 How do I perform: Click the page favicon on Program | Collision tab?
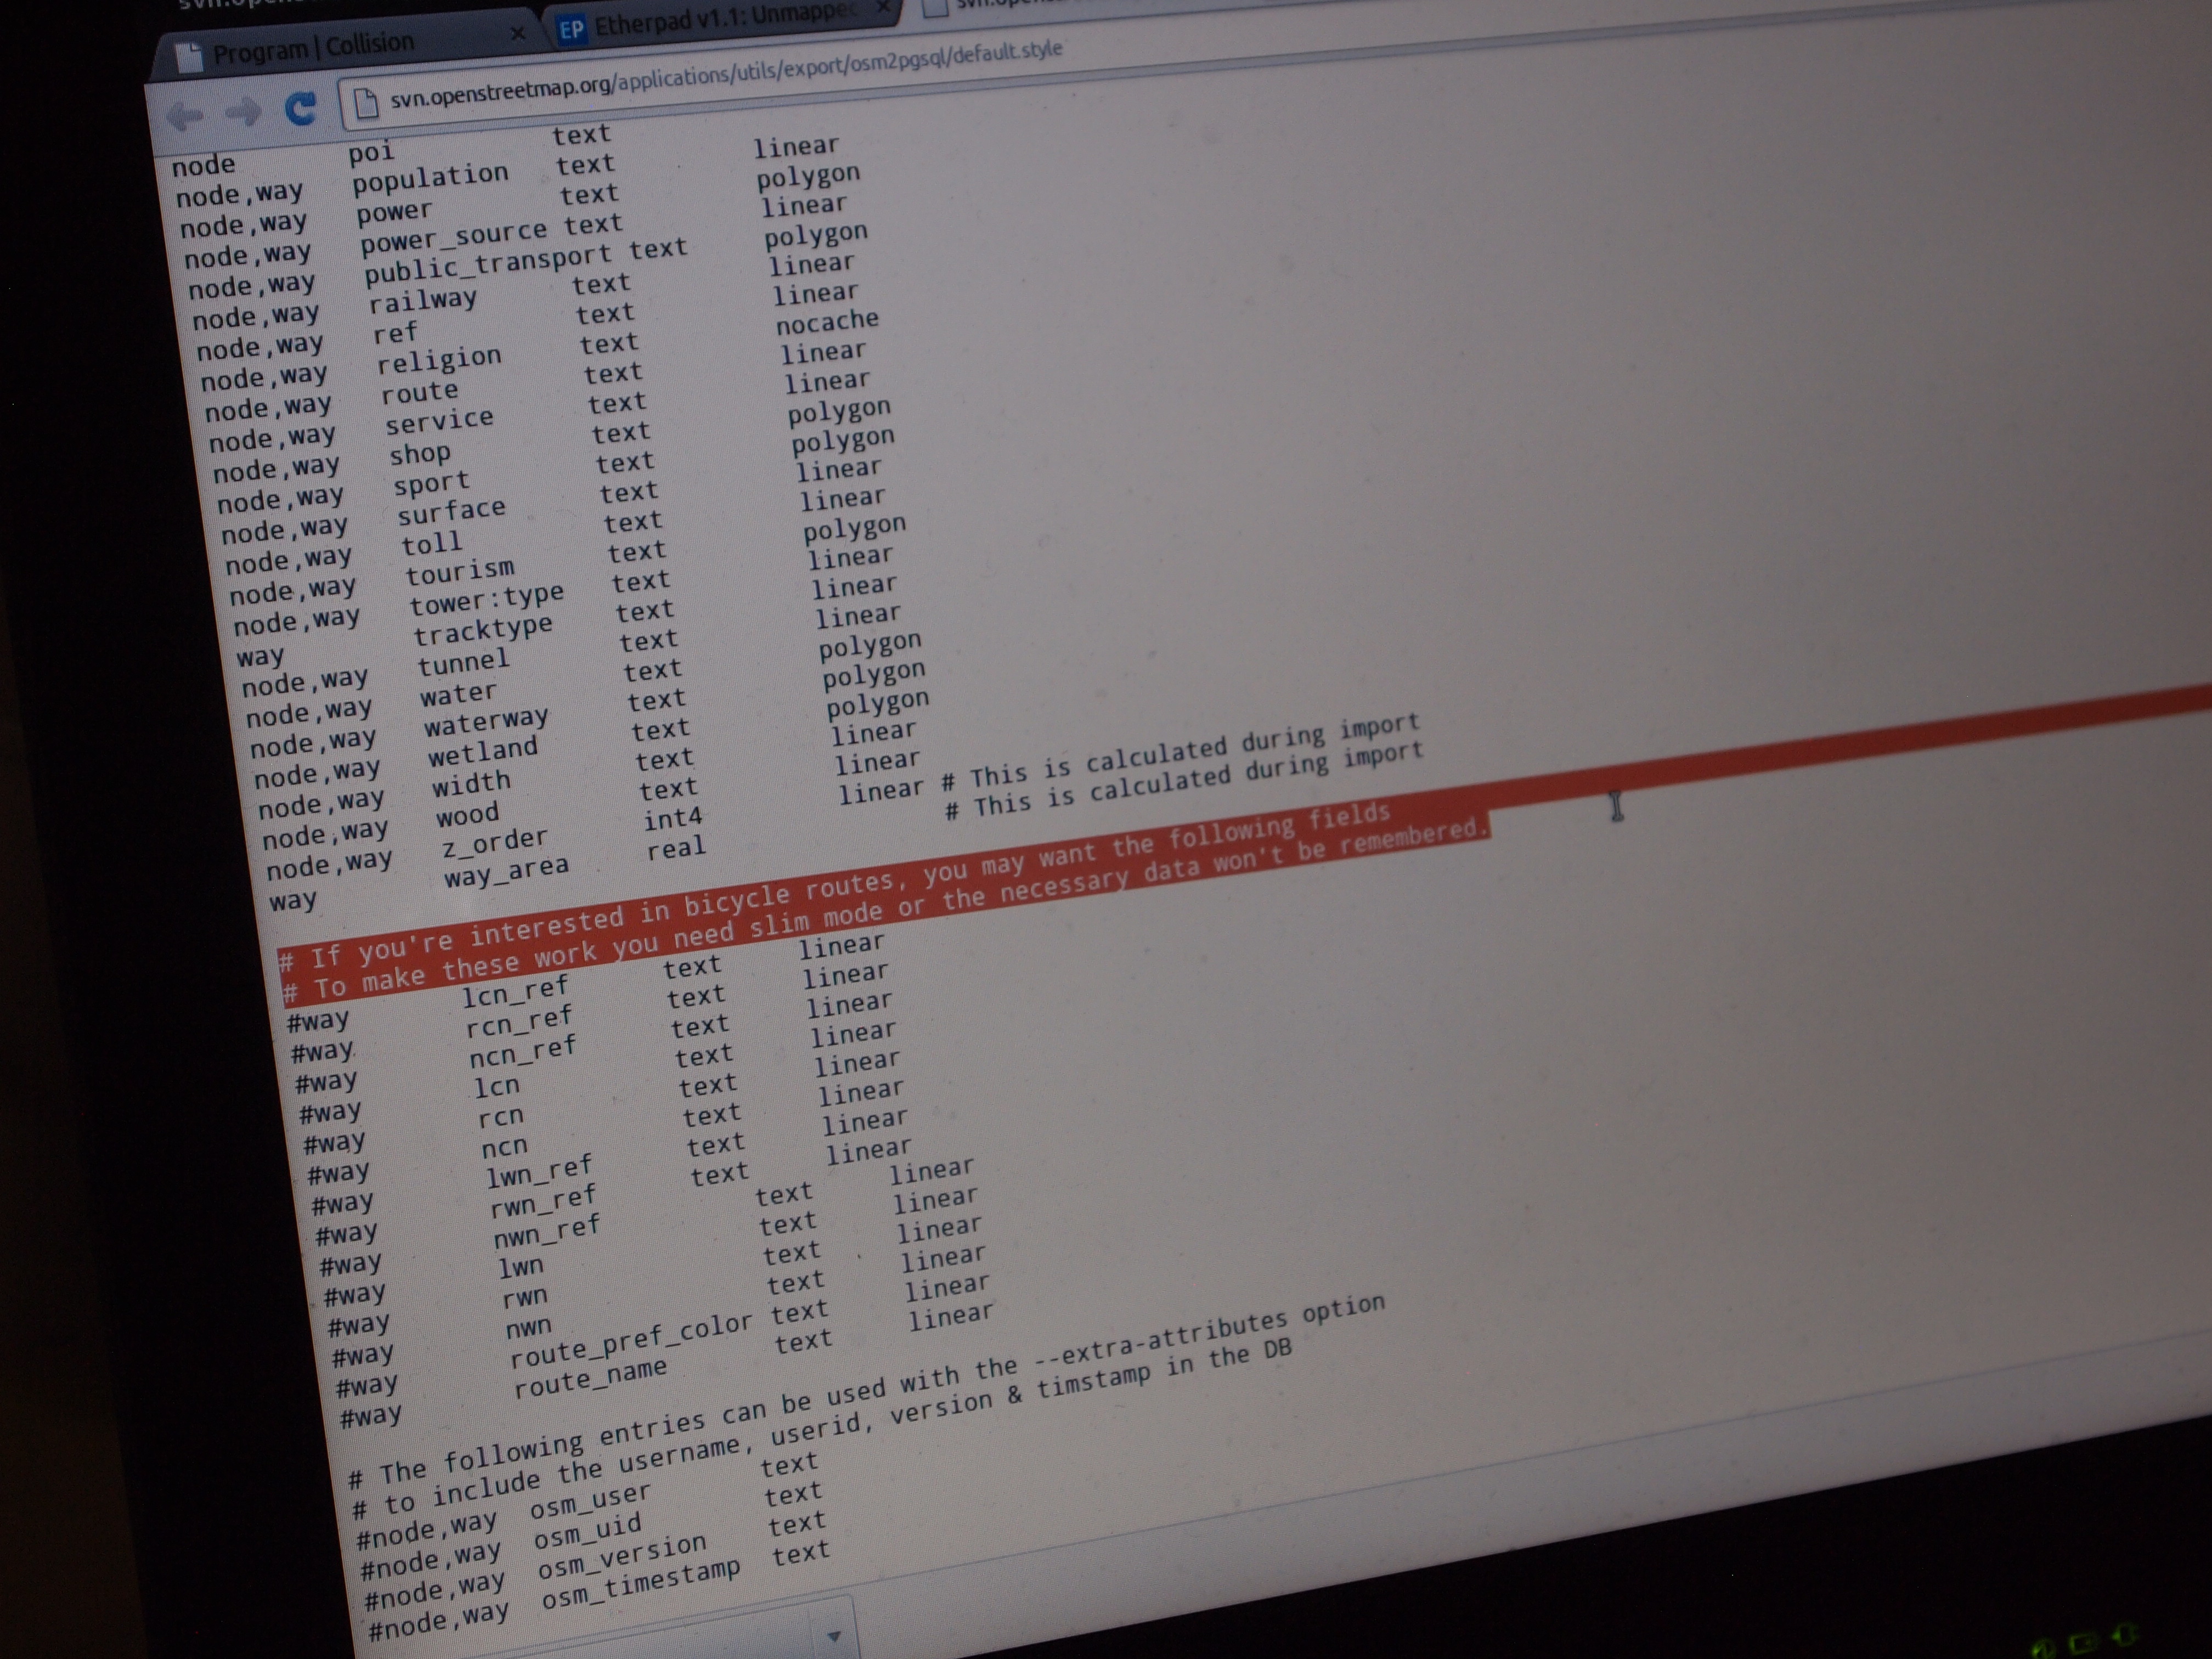coord(189,57)
